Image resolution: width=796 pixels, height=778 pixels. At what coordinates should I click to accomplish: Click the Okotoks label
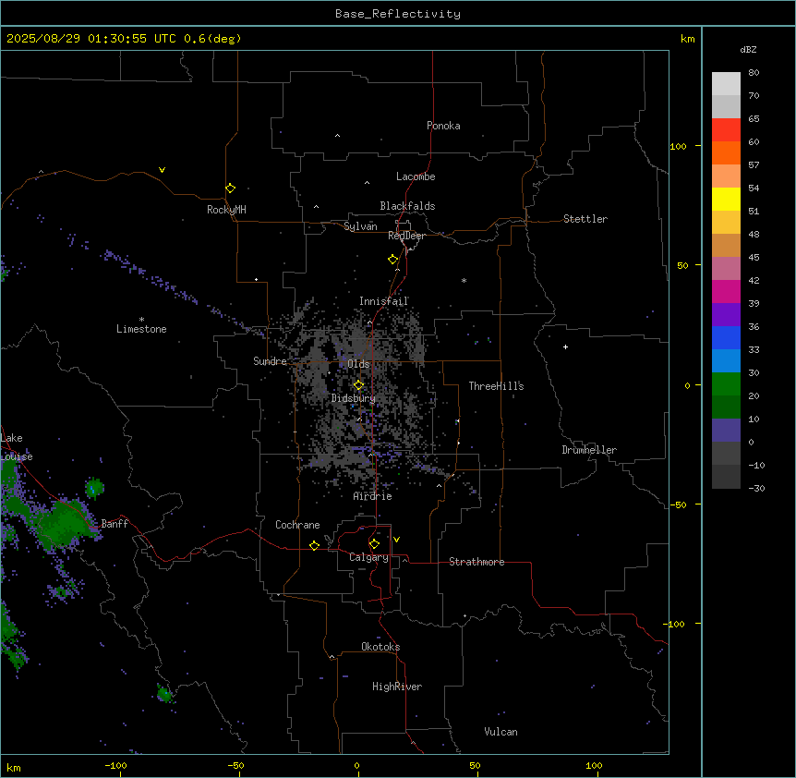tap(380, 647)
